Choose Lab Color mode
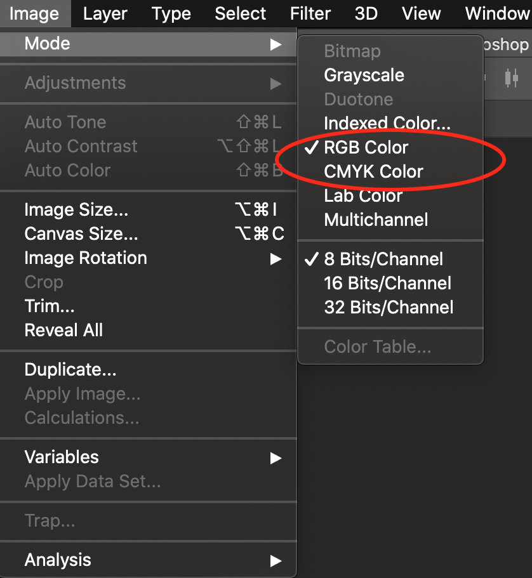The image size is (532, 578). [x=363, y=195]
